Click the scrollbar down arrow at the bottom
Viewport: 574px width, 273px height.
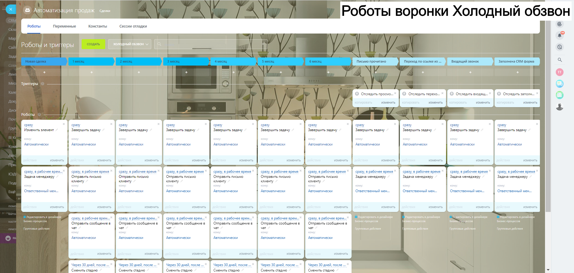coord(548,270)
